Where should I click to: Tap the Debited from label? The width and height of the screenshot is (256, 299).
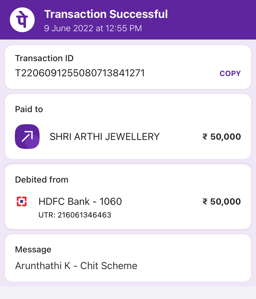pyautogui.click(x=42, y=179)
